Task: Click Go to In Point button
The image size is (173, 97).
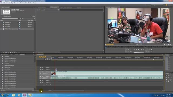Action: pyautogui.click(x=126, y=52)
